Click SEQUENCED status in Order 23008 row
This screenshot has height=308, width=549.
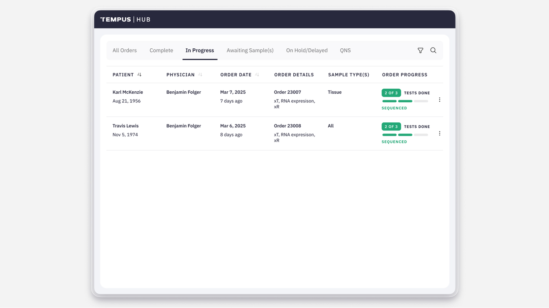tap(394, 142)
